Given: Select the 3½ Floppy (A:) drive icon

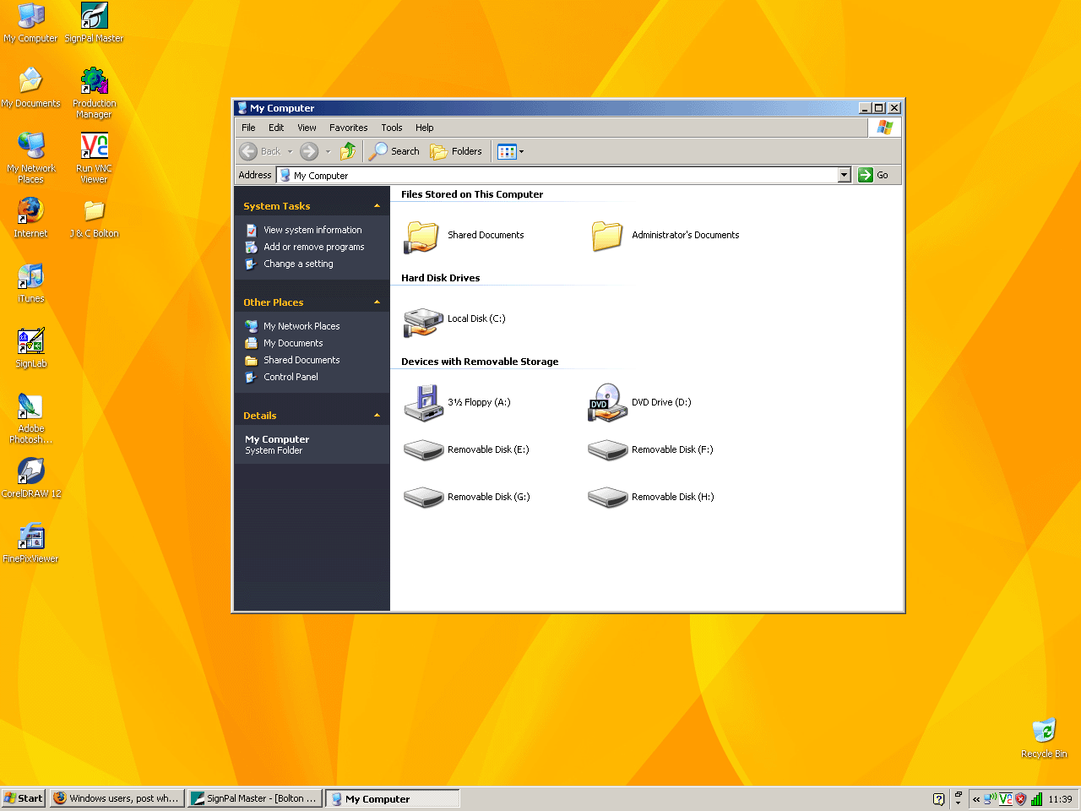Looking at the screenshot, I should click(x=423, y=403).
